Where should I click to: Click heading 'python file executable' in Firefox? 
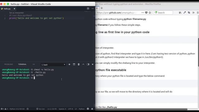pos(111,70)
